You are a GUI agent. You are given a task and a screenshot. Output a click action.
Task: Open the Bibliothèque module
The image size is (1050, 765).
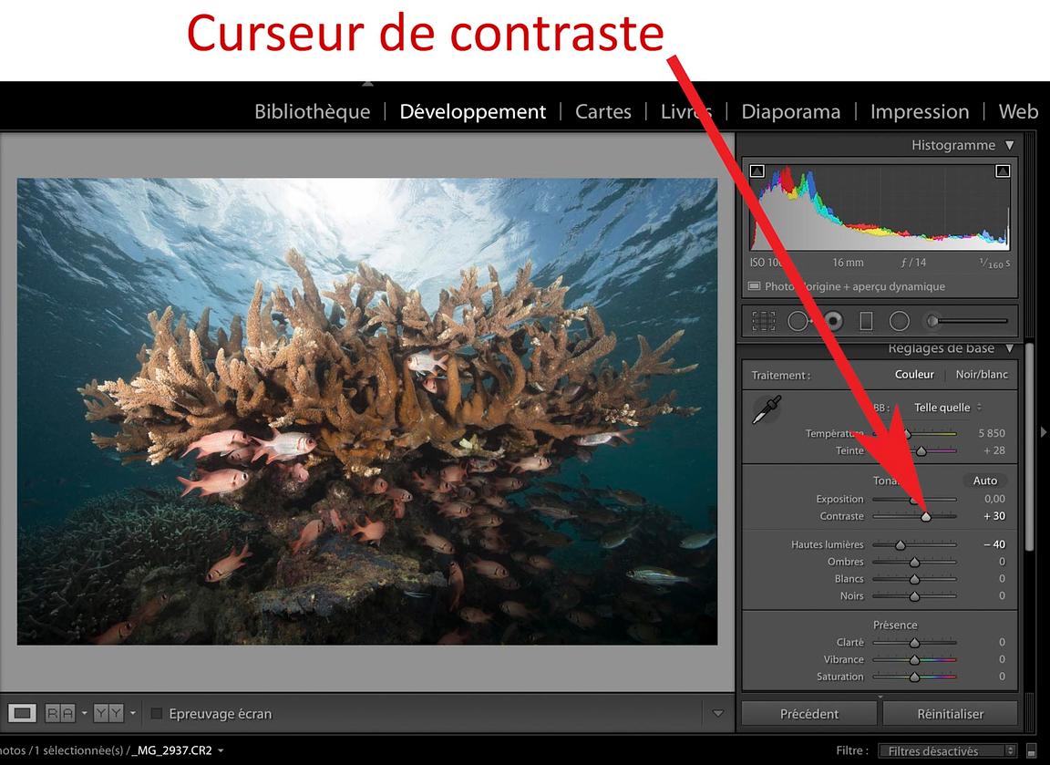point(312,111)
